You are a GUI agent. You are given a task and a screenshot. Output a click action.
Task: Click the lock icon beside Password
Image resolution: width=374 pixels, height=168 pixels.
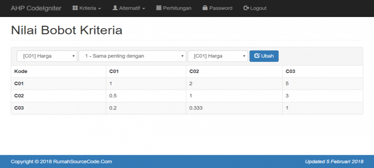click(205, 8)
